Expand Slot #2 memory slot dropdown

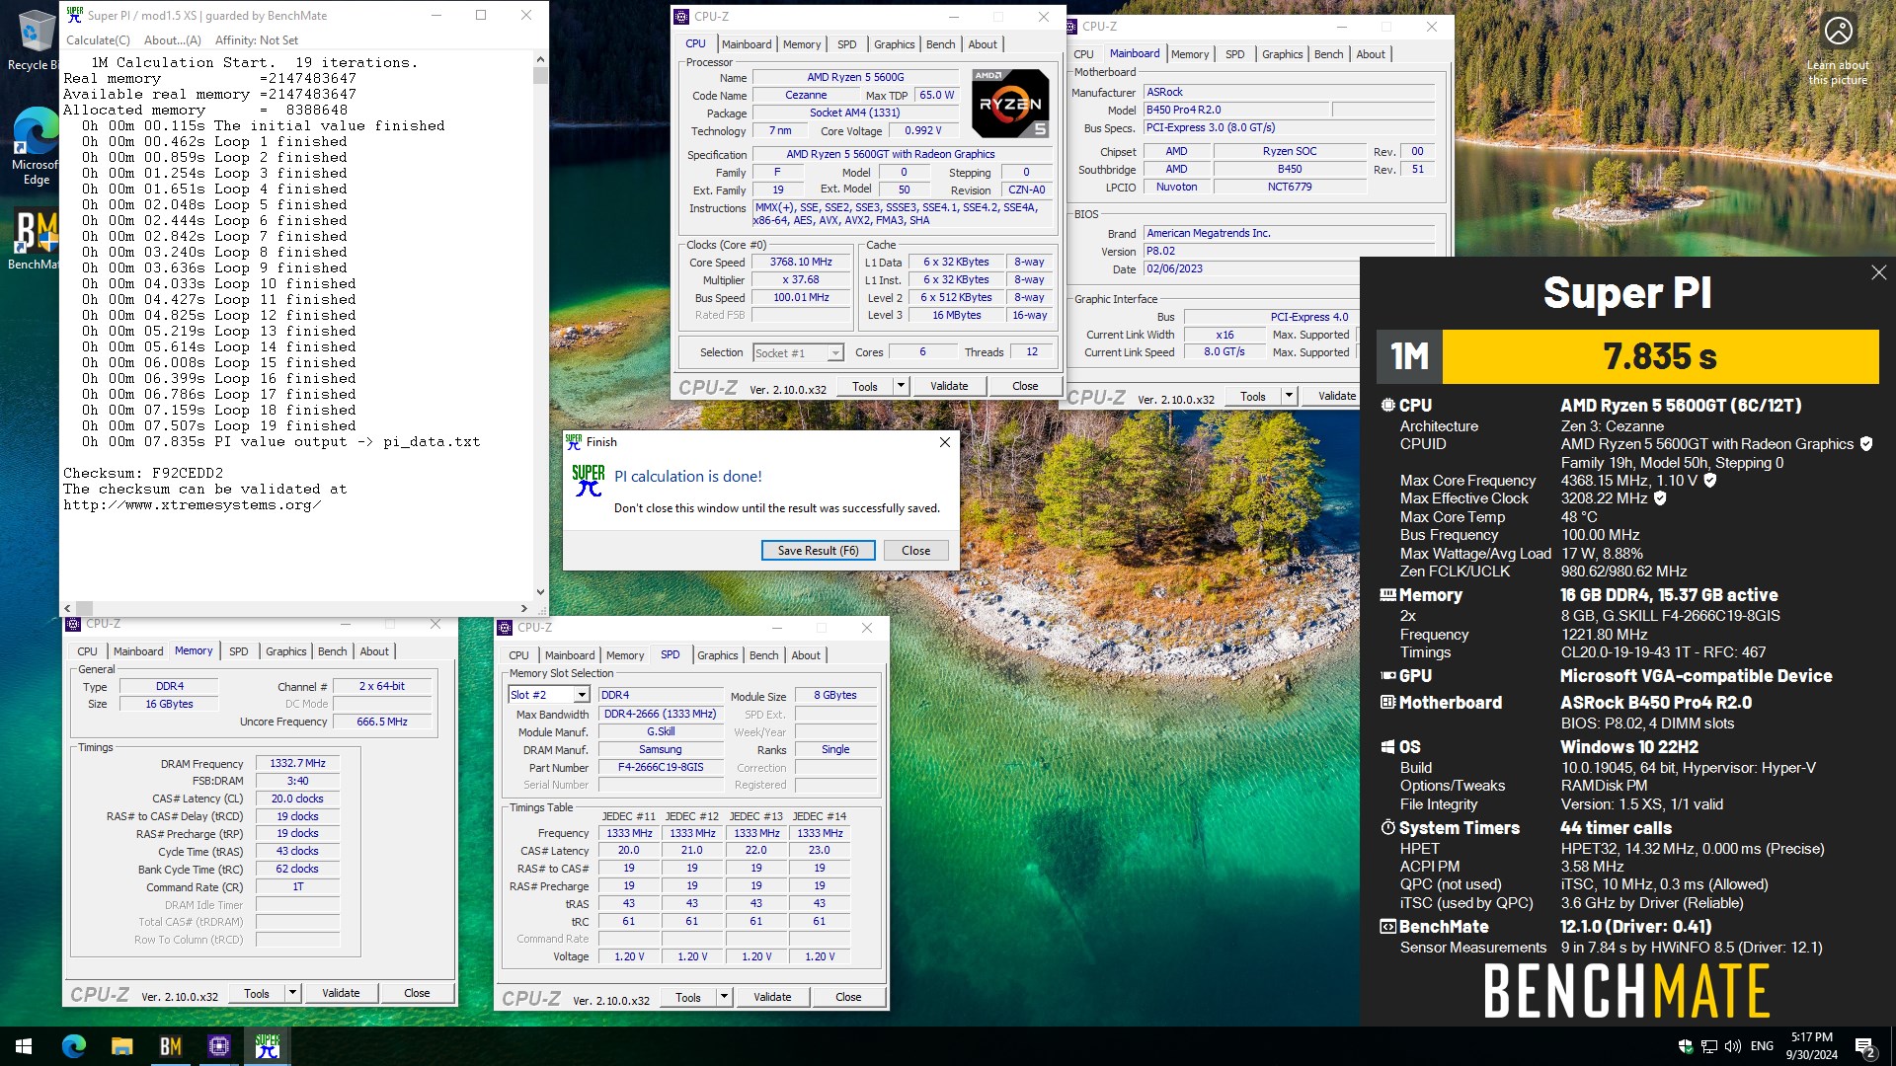tap(582, 695)
